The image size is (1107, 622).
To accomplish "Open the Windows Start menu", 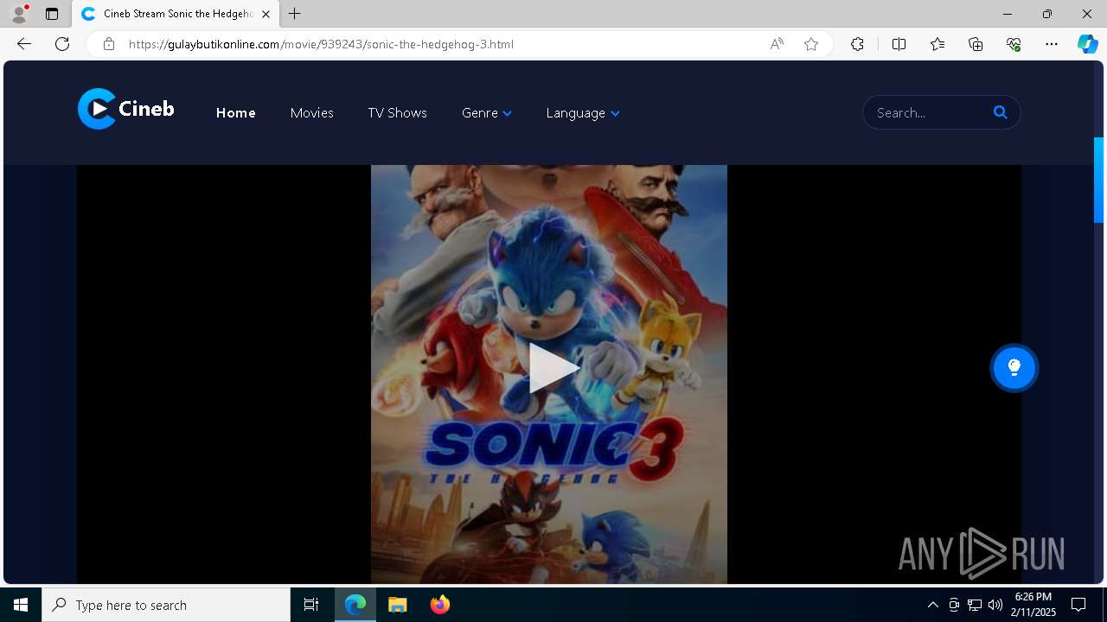I will click(x=21, y=605).
